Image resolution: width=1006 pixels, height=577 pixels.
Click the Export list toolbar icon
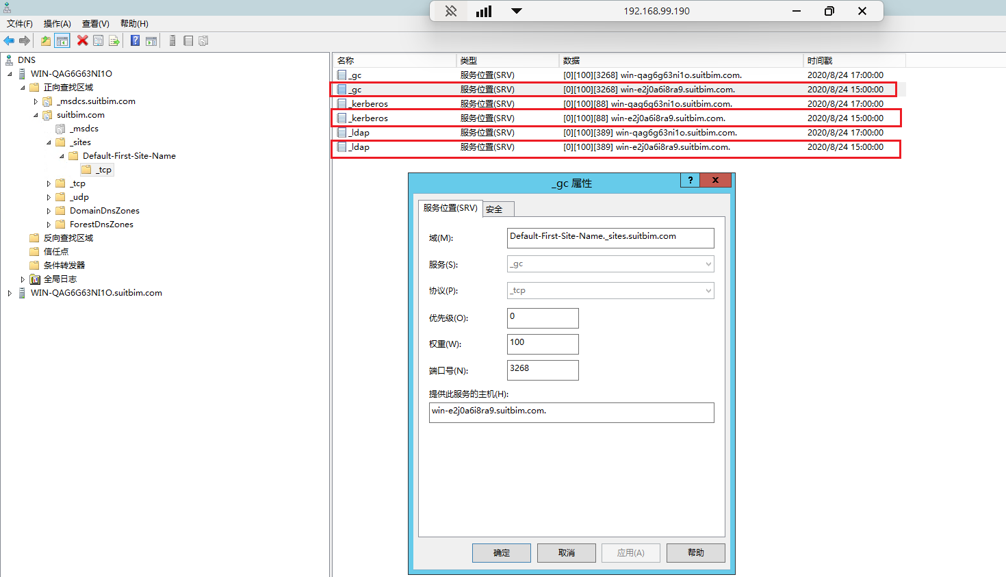pyautogui.click(x=114, y=41)
